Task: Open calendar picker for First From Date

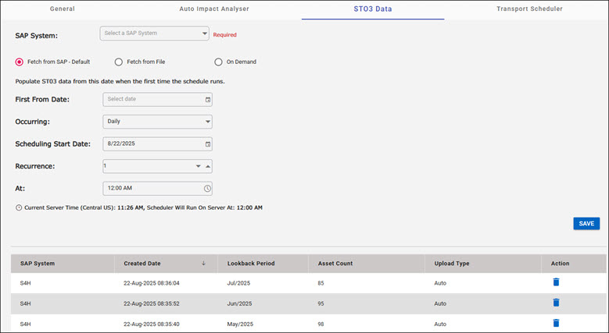Action: 207,100
